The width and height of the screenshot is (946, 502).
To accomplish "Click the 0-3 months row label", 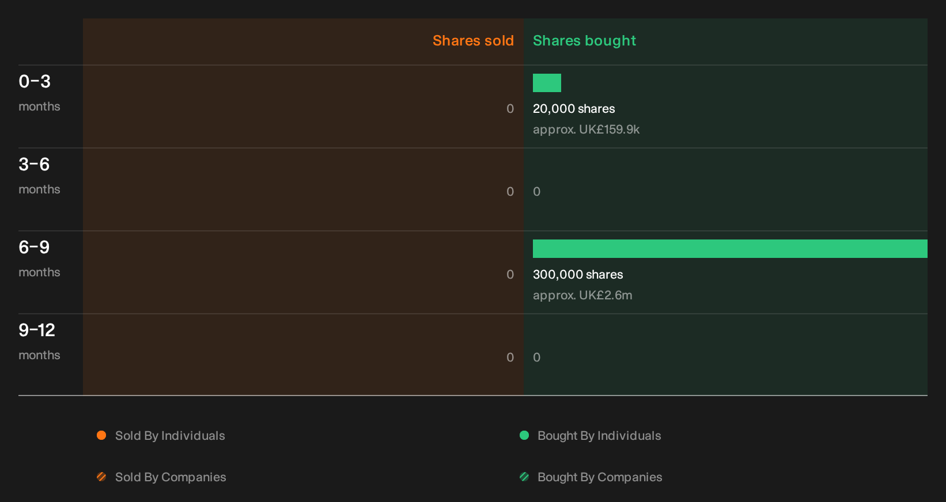I will (39, 93).
